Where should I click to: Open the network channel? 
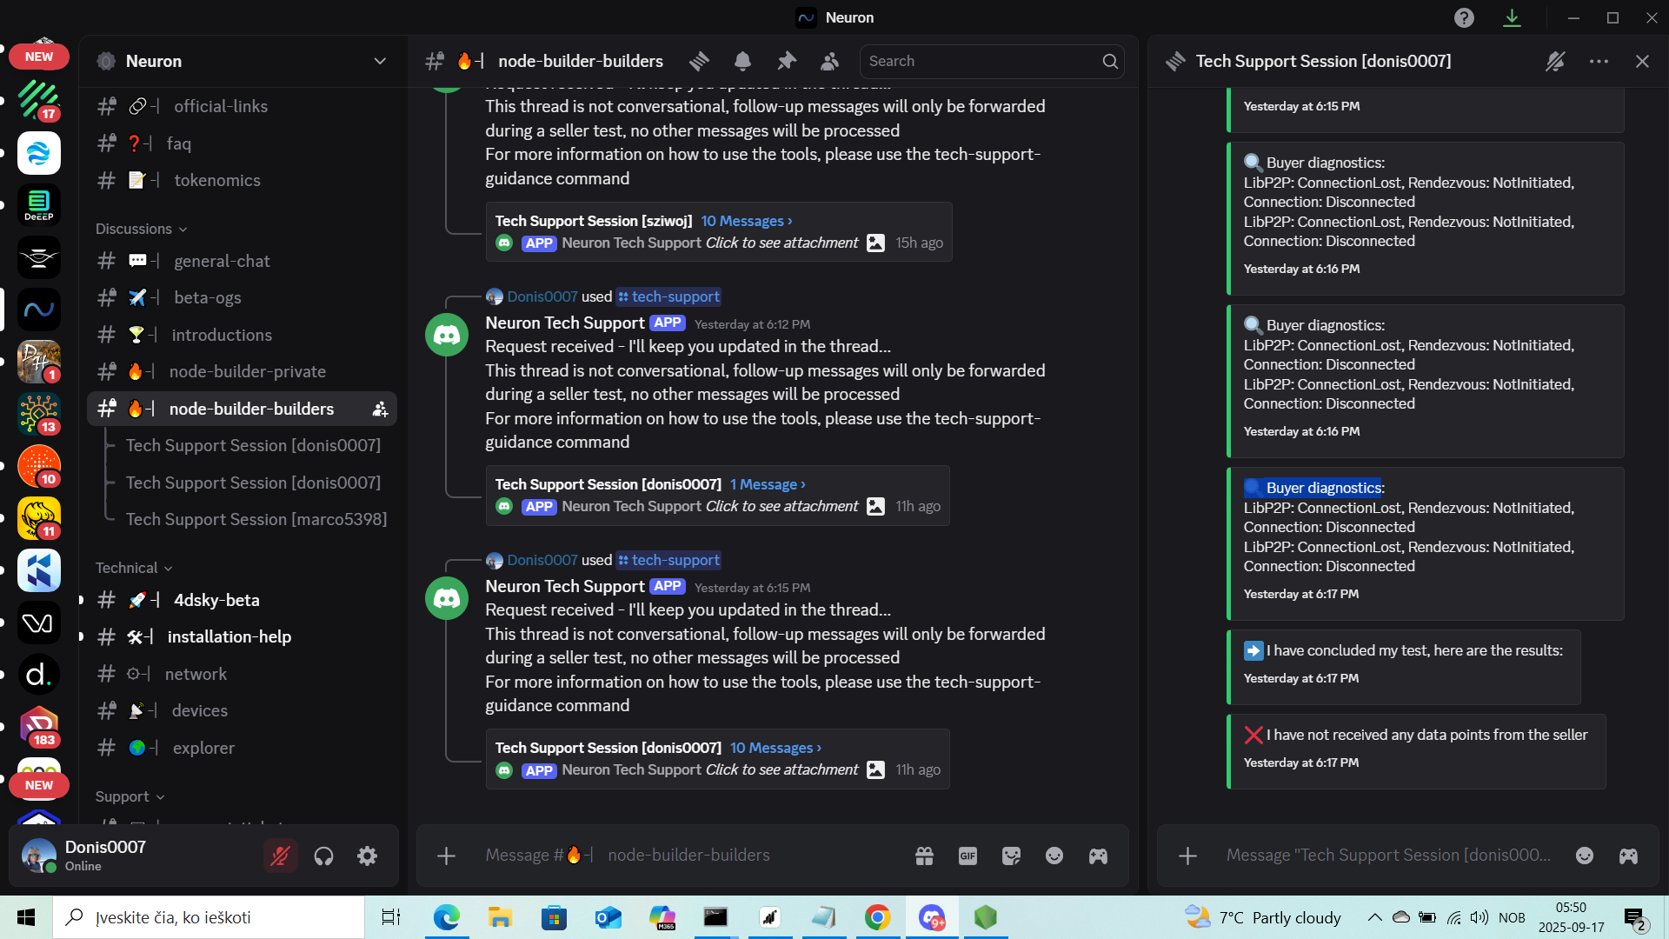(x=242, y=674)
